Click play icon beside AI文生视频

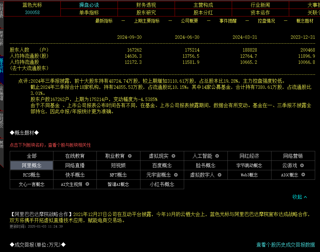pyautogui.click(x=87, y=184)
